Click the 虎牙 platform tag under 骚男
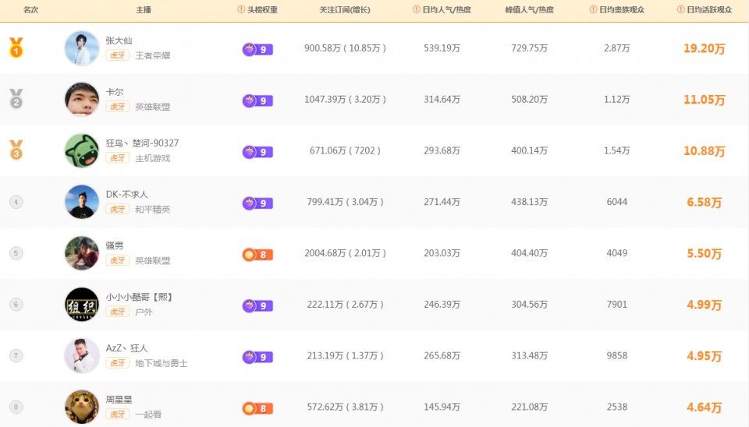This screenshot has width=749, height=427. [118, 260]
